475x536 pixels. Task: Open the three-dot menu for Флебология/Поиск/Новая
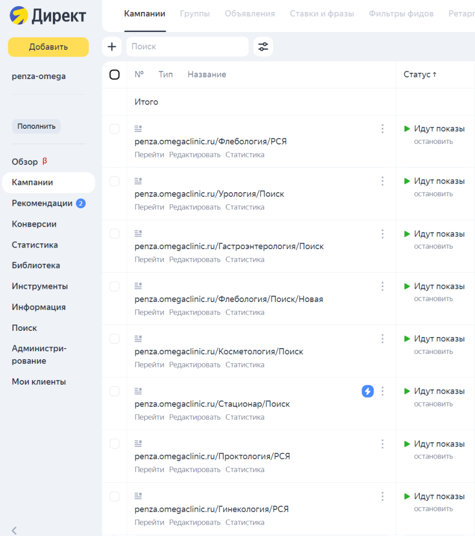coord(382,286)
